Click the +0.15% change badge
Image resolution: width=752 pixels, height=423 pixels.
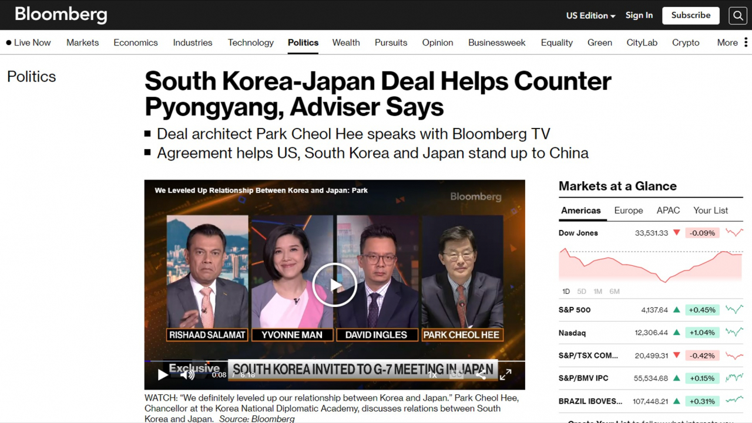click(702, 378)
